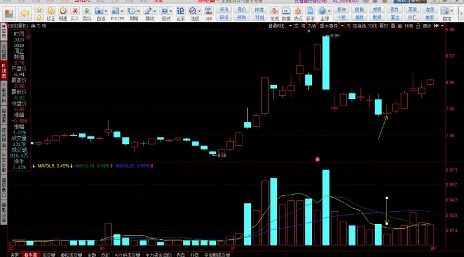Image resolution: width=464 pixels, height=257 pixels.
Task: Open the 论股 stock discussion icon
Action: 180,12
